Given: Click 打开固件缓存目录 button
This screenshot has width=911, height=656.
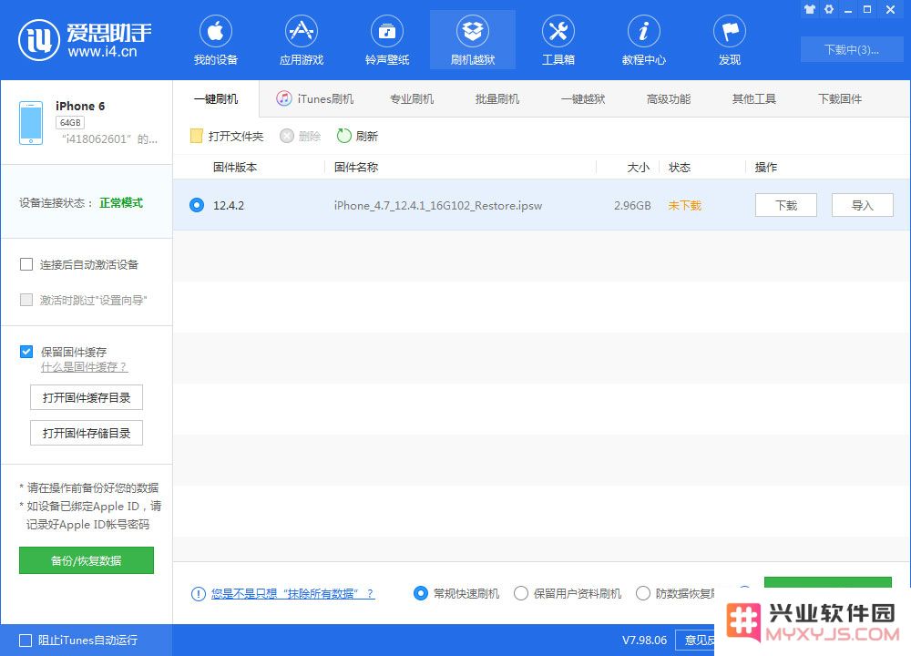Looking at the screenshot, I should [87, 397].
